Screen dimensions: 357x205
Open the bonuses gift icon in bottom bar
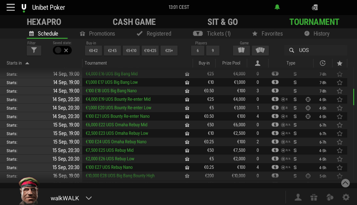pos(314,197)
